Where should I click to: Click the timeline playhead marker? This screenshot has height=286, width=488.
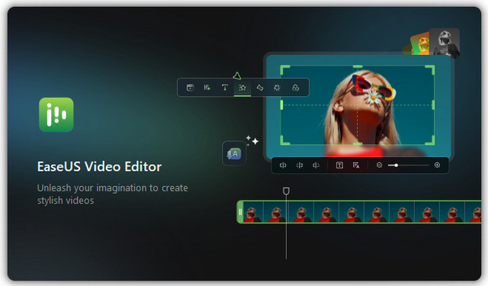point(286,191)
